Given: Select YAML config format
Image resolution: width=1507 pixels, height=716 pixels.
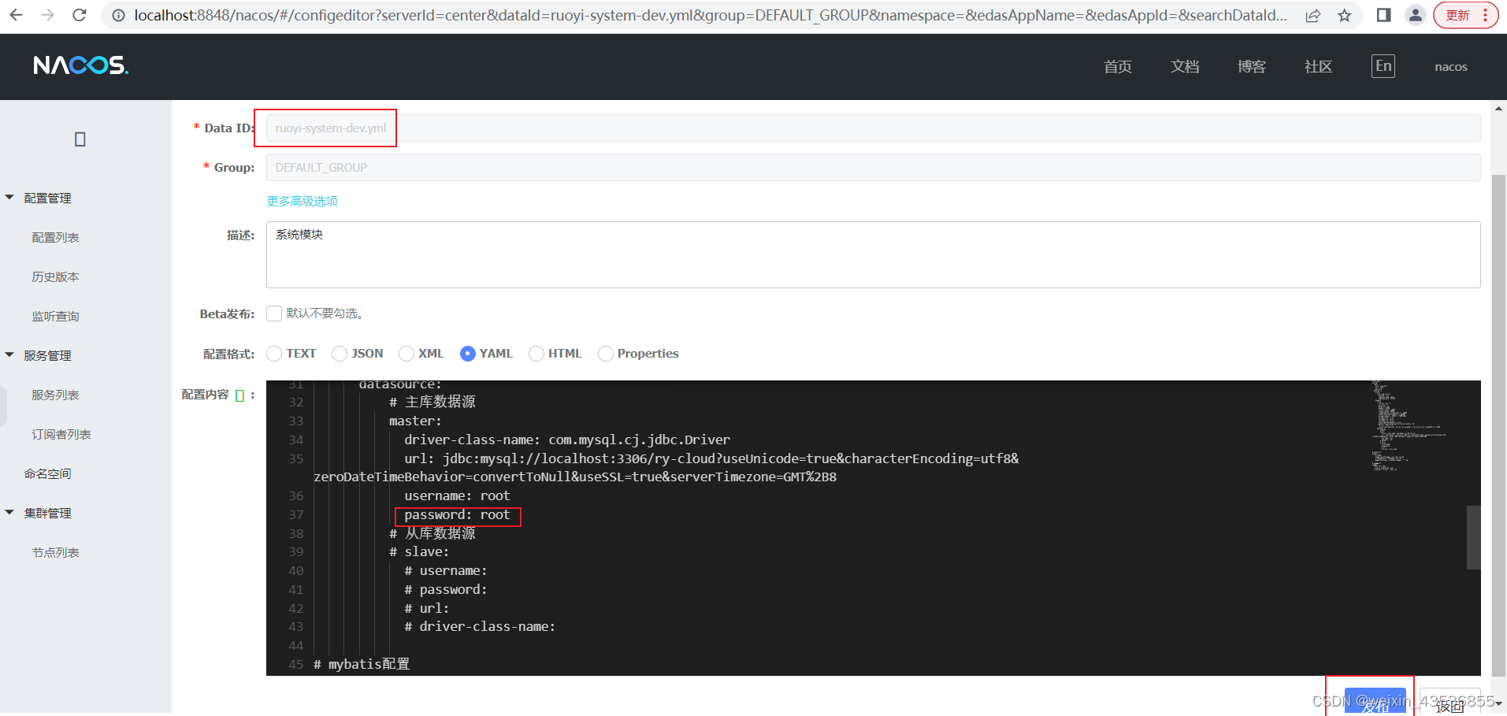Looking at the screenshot, I should pyautogui.click(x=468, y=354).
